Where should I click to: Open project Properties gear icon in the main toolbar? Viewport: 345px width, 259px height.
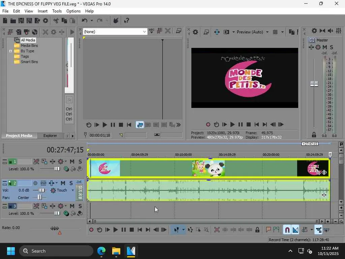pyautogui.click(x=45, y=21)
